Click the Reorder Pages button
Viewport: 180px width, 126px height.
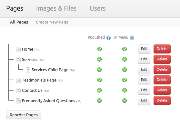24,115
